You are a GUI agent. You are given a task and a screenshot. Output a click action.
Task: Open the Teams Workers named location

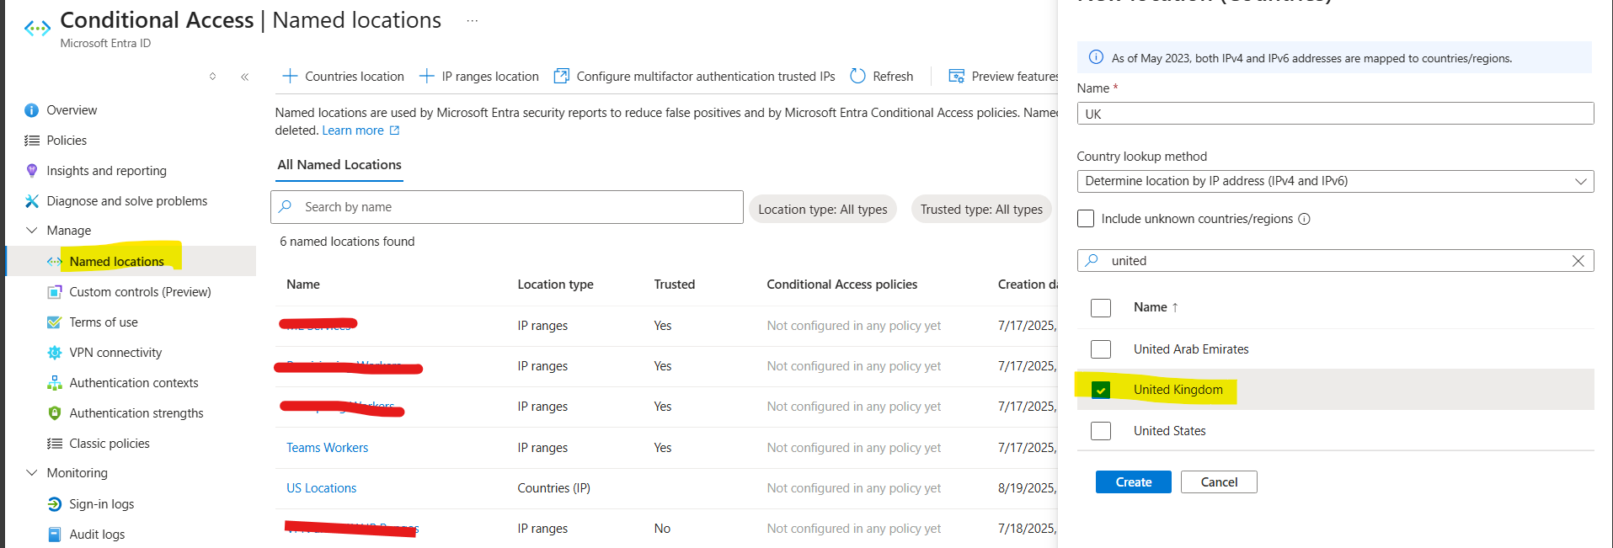(328, 448)
